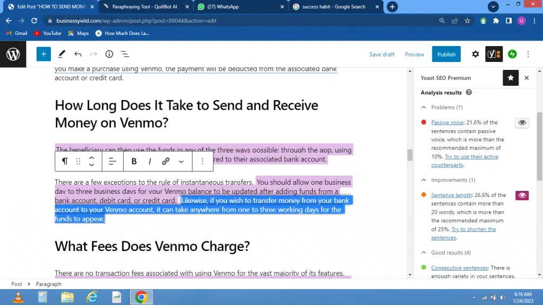Collapse the Problems (1) section
Screen dimensions: 543x305
424,107
